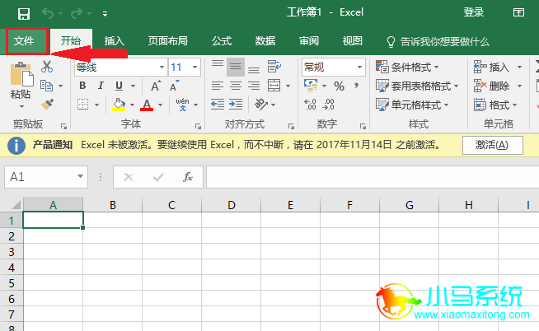Toggle Bold formatting
This screenshot has height=331, width=539.
click(x=82, y=86)
